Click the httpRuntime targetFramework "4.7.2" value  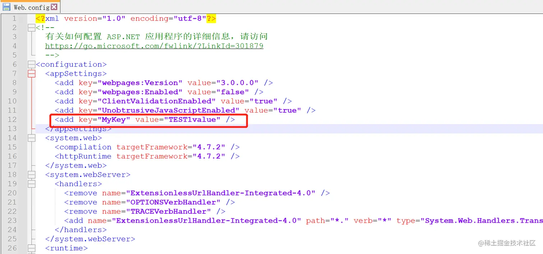coord(209,156)
